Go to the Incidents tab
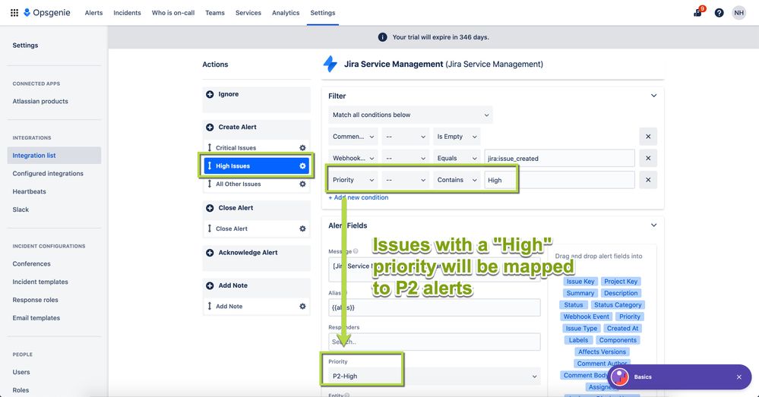 [128, 13]
